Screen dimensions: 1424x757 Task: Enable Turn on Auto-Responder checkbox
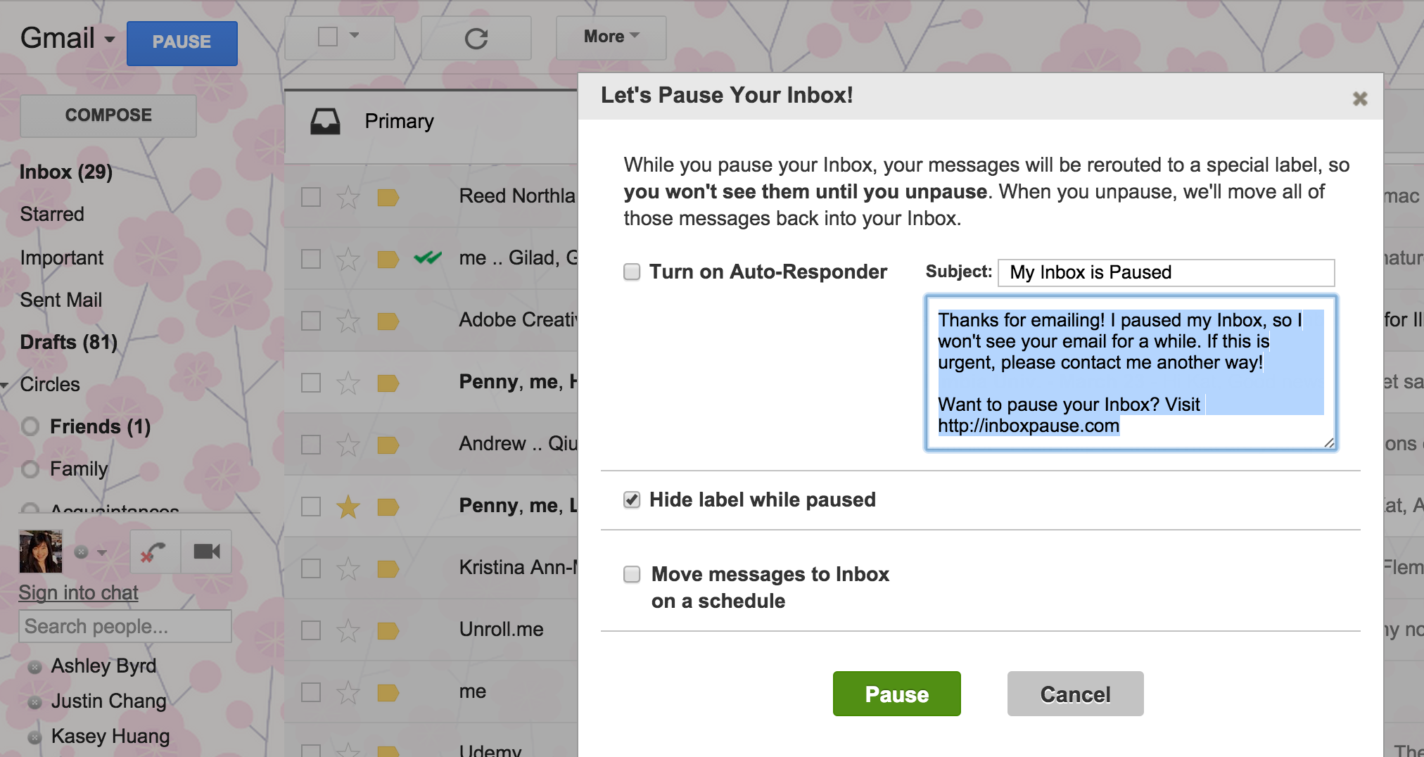632,272
